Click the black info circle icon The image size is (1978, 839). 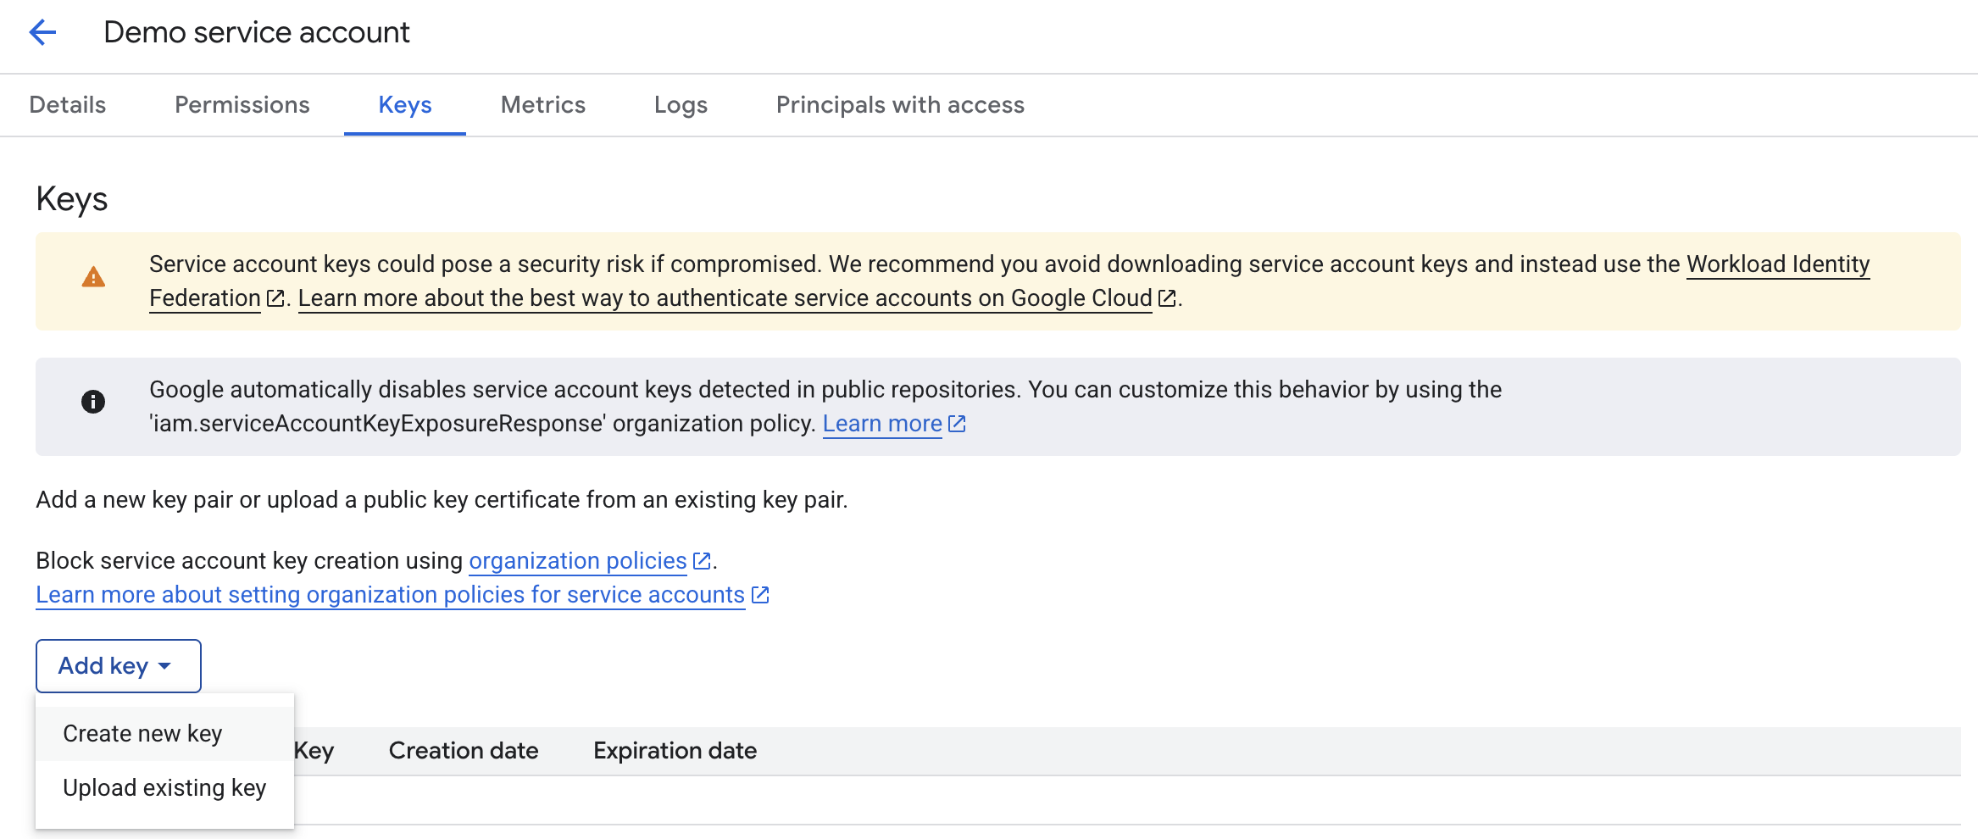(x=93, y=402)
